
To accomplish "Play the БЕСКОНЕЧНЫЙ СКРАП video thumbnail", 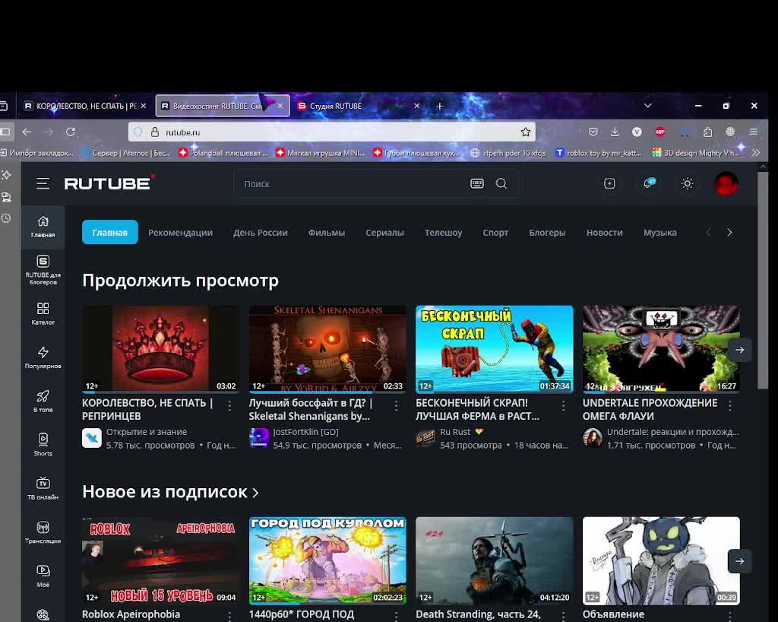I will coord(494,349).
